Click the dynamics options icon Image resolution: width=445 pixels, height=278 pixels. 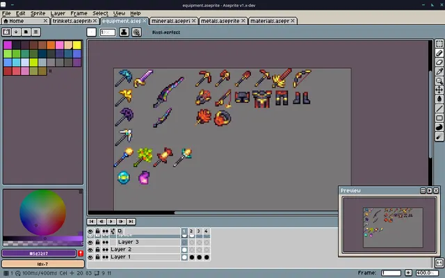[x=136, y=32]
